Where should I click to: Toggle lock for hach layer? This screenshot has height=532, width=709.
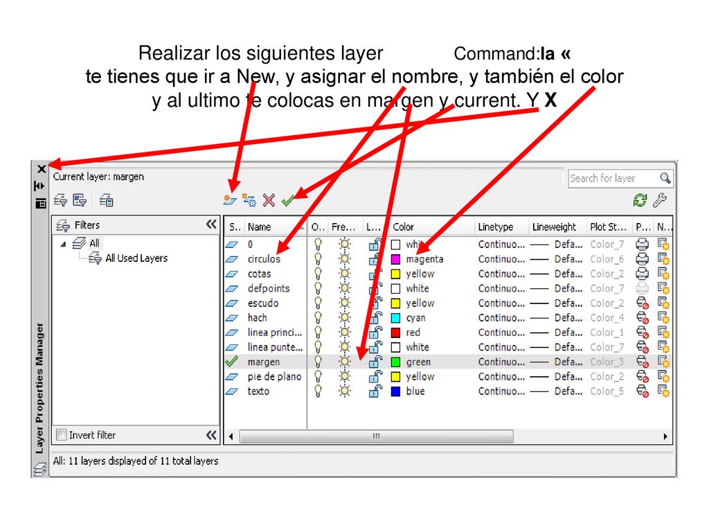coord(375,317)
